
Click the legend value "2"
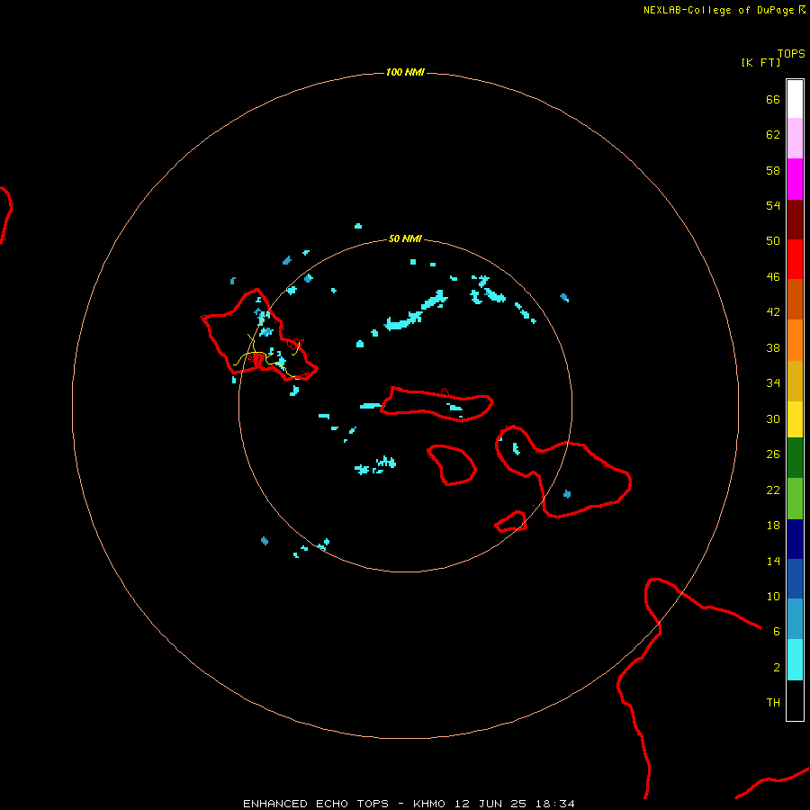777,668
